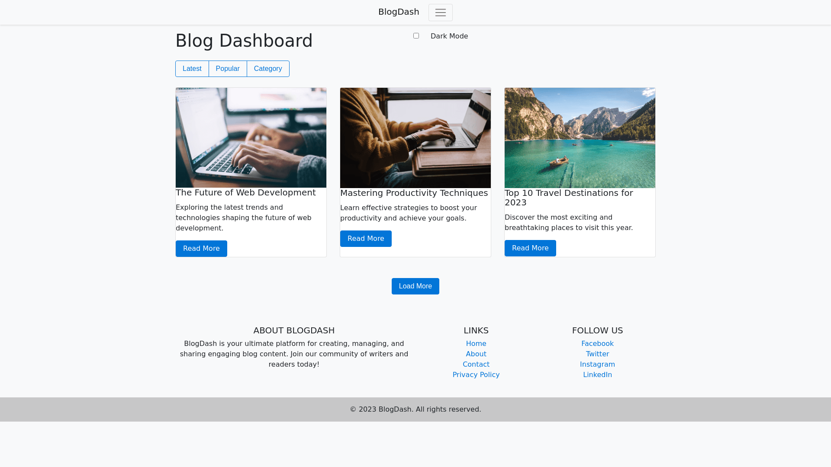Enable the Dark Mode checkbox
The width and height of the screenshot is (831, 467).
(x=416, y=36)
